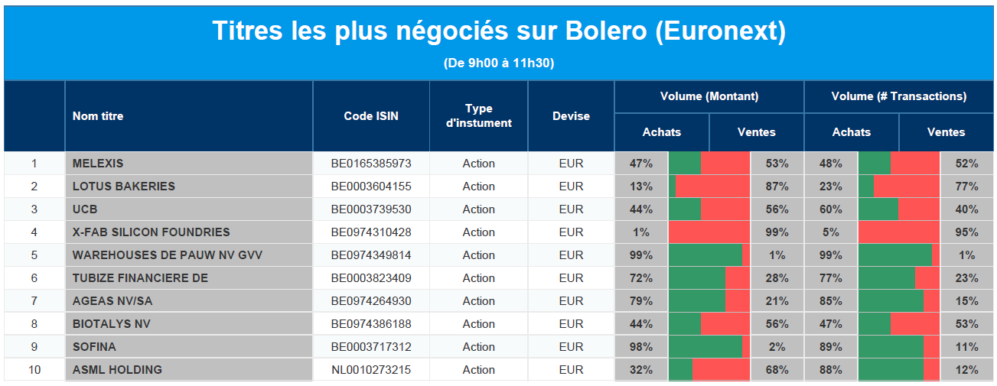The image size is (997, 386).
Task: Click the "Volume (Montant)" group header
Action: (x=709, y=96)
